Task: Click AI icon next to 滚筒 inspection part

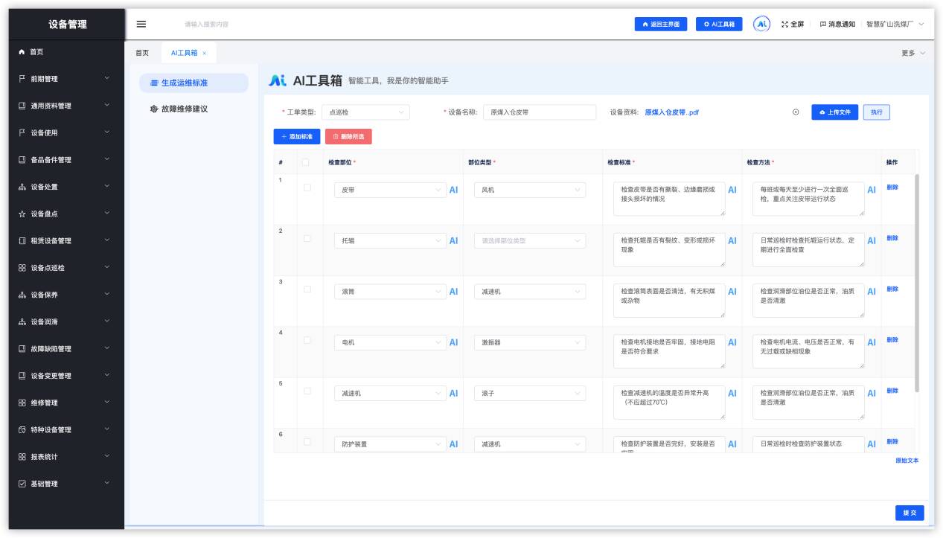Action: [x=453, y=292]
